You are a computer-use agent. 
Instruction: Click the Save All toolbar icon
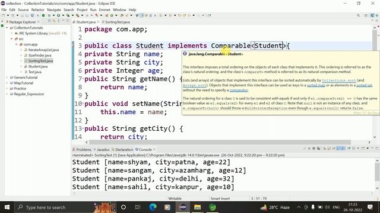(27, 15)
